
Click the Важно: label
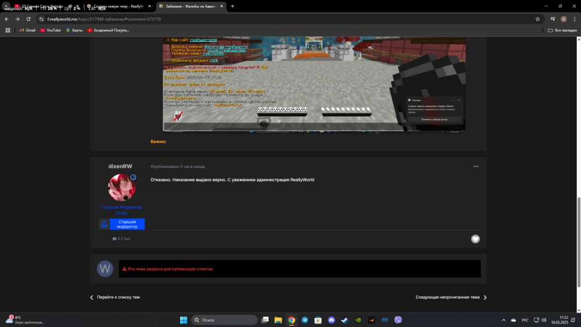tap(158, 142)
